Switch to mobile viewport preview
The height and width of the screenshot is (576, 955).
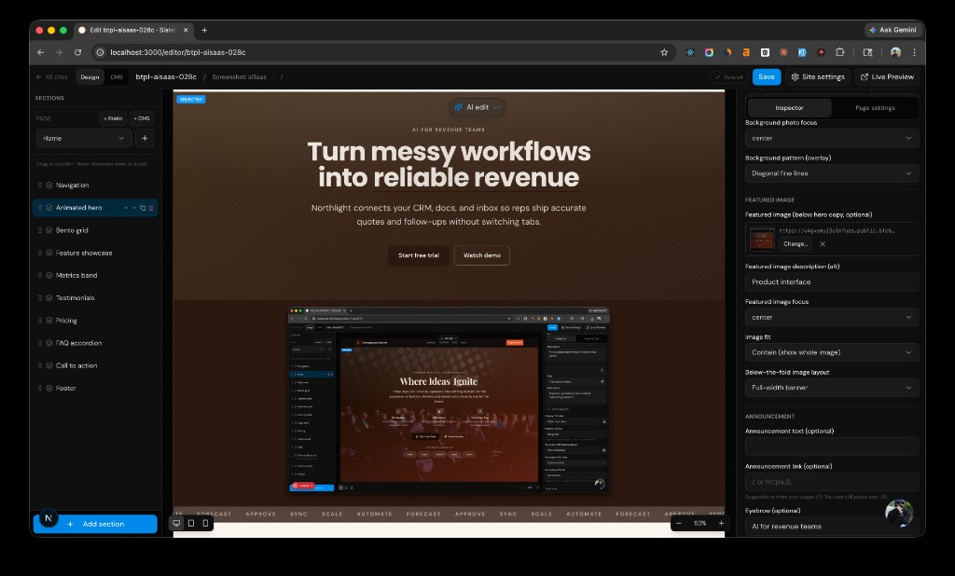click(x=206, y=523)
